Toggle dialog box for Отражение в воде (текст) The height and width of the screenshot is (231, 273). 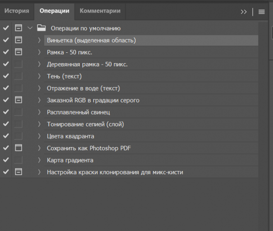pyautogui.click(x=18, y=88)
